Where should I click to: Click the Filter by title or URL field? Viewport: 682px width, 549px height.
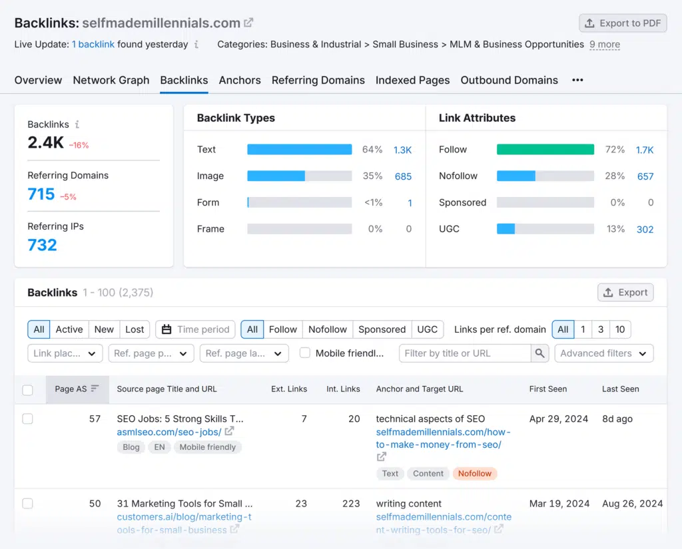click(x=465, y=353)
